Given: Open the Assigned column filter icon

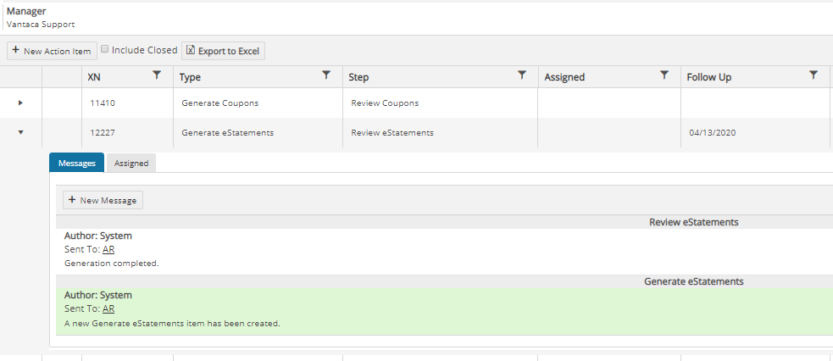Looking at the screenshot, I should pos(664,75).
